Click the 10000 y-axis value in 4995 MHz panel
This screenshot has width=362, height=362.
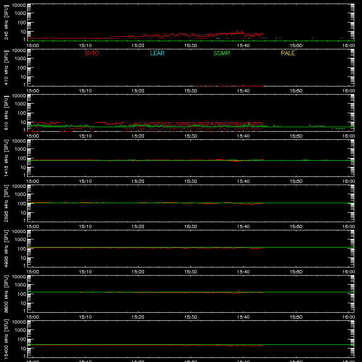click(x=19, y=232)
